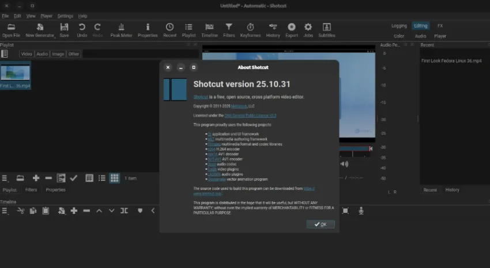Select the Filters tab below the playlist
The image size is (490, 268).
pos(31,190)
